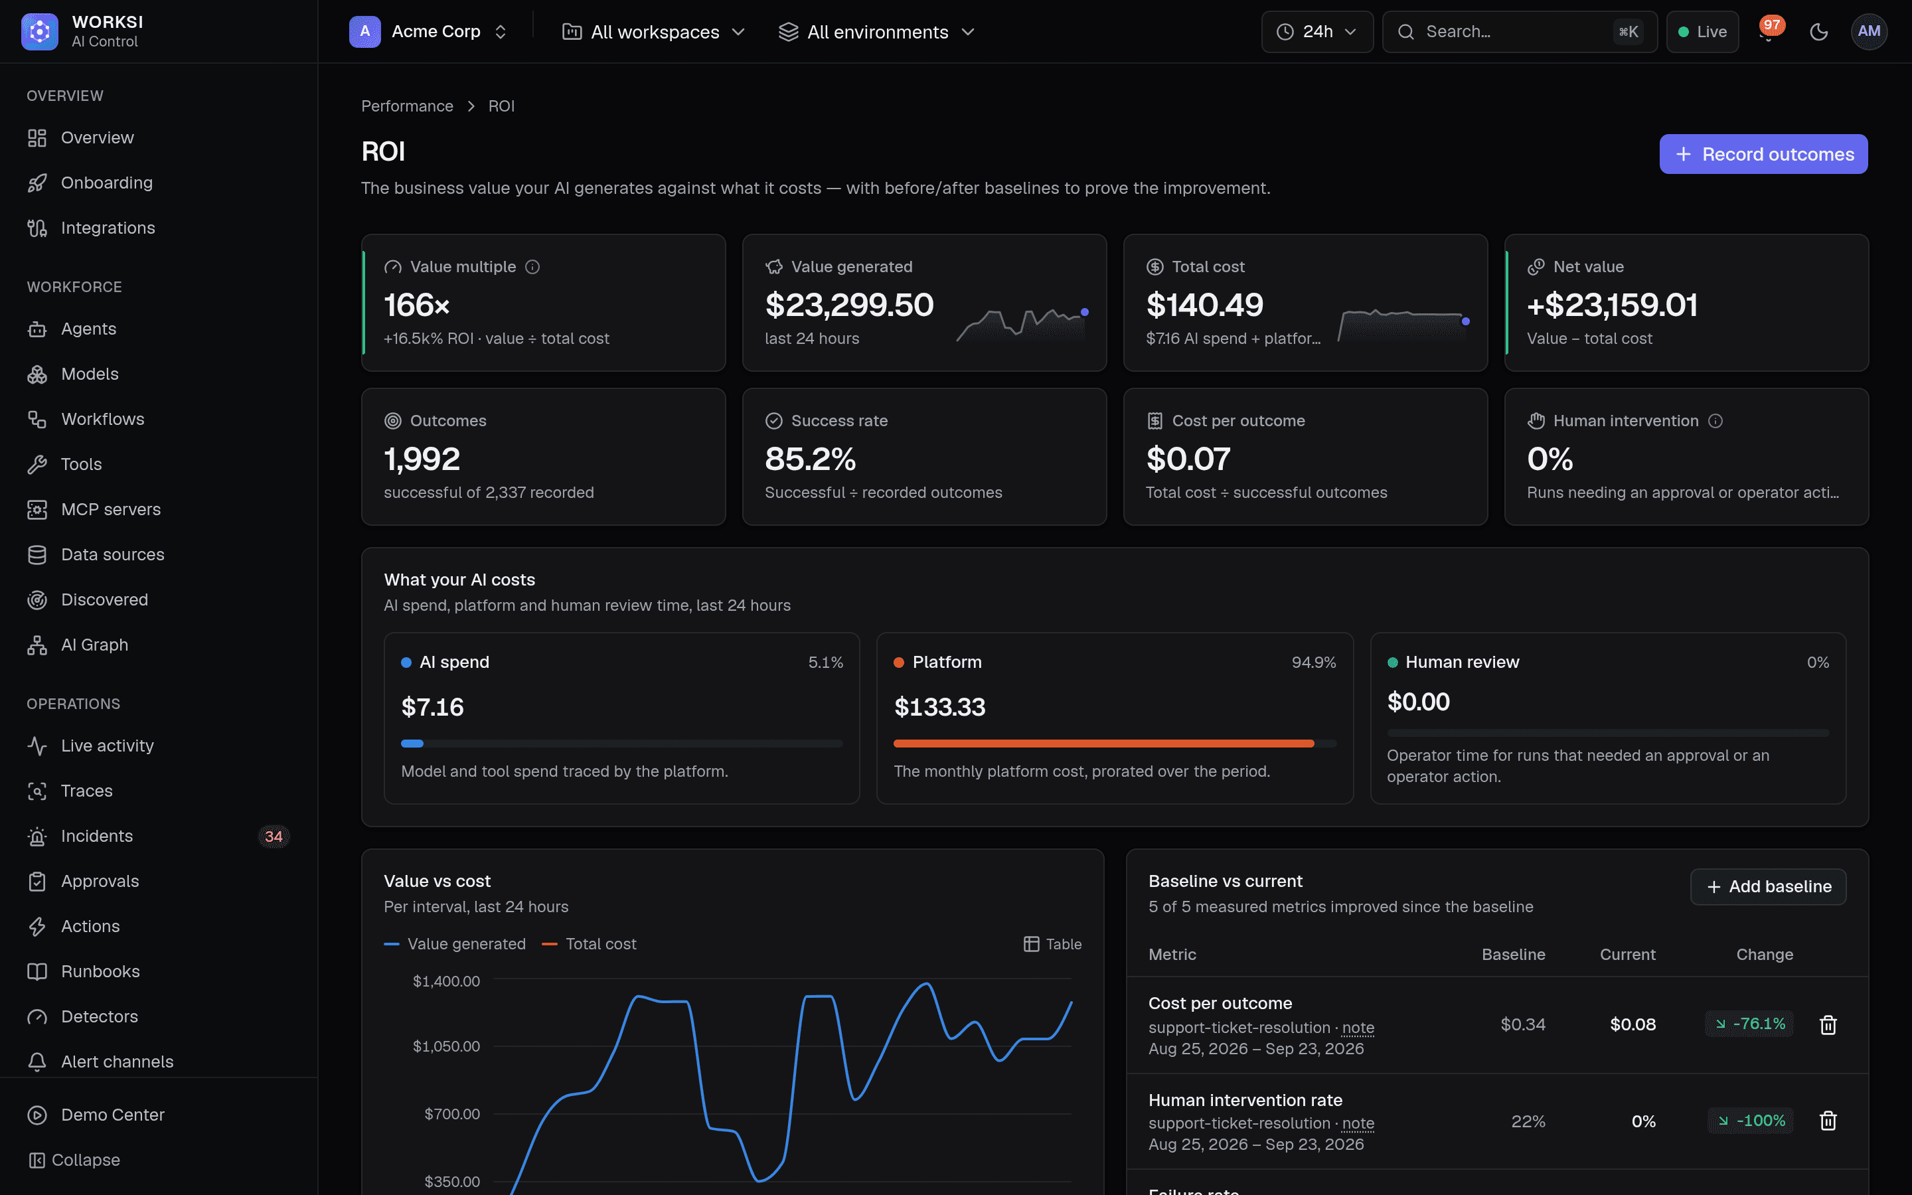Click Record outcomes button
Viewport: 1912px width, 1195px height.
1763,154
